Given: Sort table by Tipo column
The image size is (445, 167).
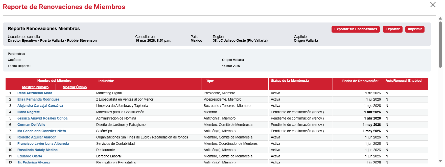Looking at the screenshot, I should pos(210,81).
